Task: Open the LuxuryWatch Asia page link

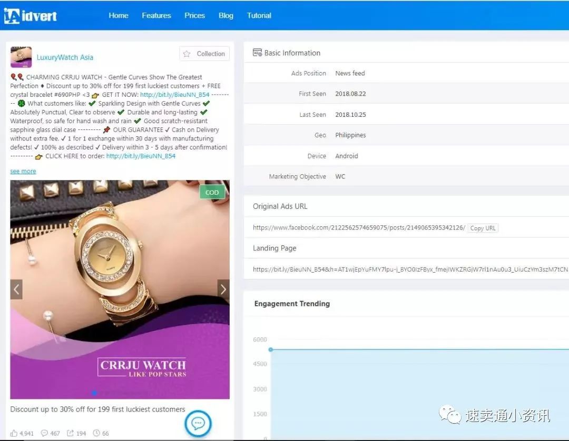Action: coord(65,57)
